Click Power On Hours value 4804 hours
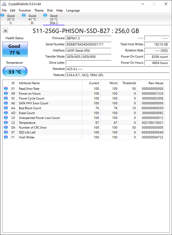172x235 pixels. coord(157,63)
